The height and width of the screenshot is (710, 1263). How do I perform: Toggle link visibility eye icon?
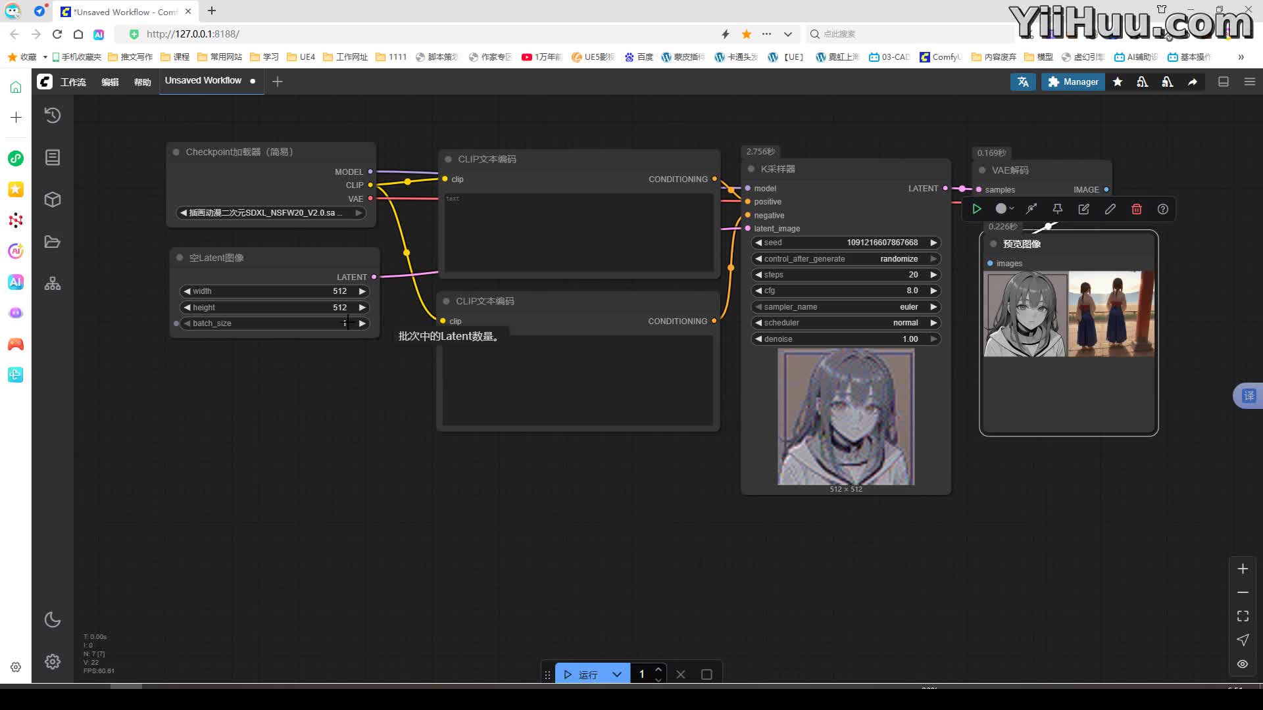coord(1243,664)
